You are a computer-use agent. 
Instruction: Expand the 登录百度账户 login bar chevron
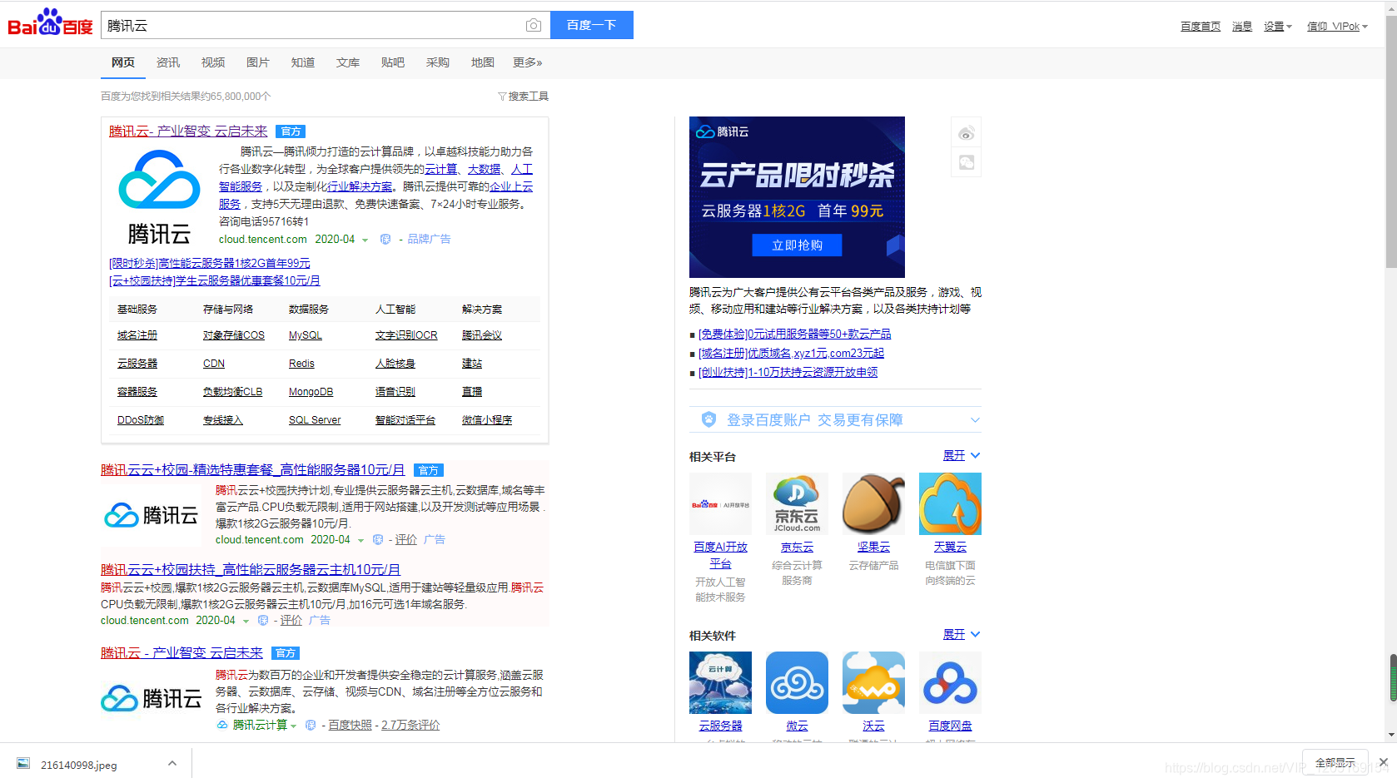pyautogui.click(x=975, y=420)
